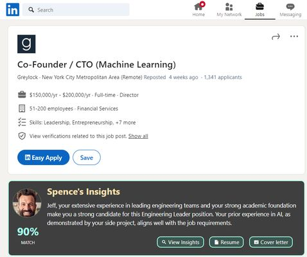Image resolution: width=307 pixels, height=257 pixels.
Task: Click the 90% match score
Action: click(x=28, y=231)
